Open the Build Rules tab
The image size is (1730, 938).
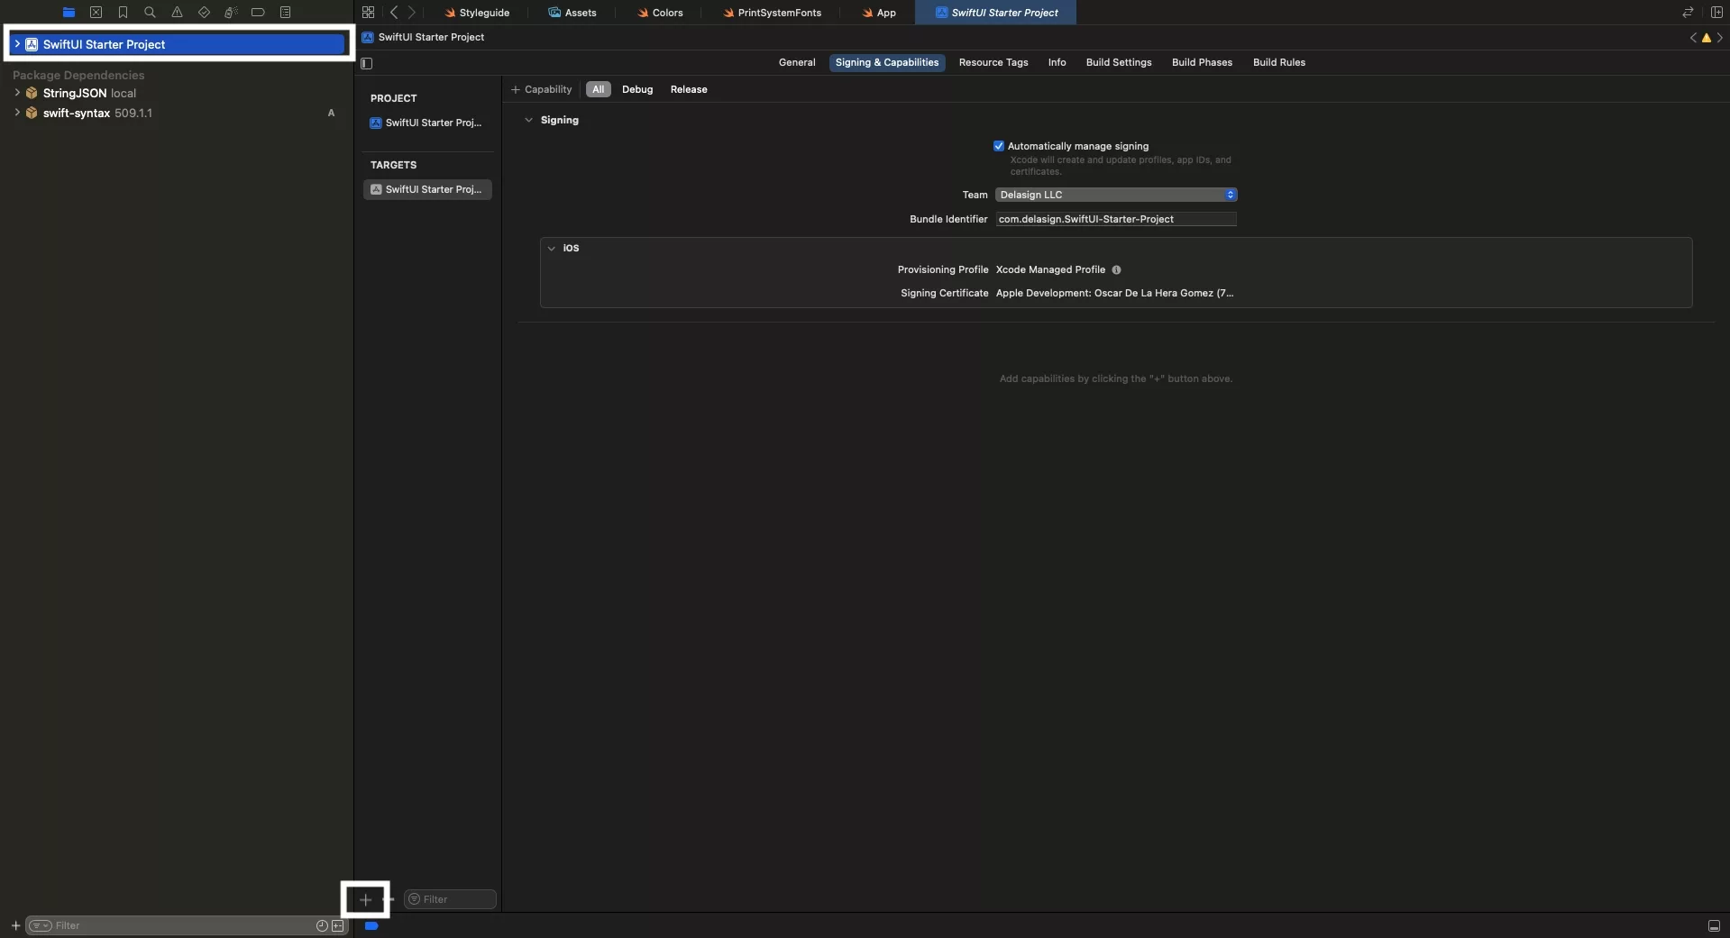pyautogui.click(x=1279, y=62)
